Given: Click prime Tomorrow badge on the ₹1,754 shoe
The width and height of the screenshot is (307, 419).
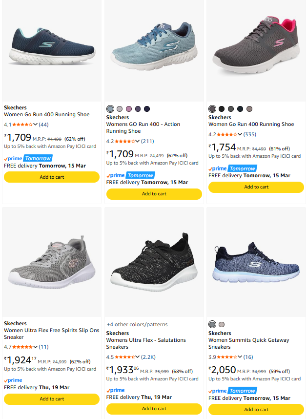Looking at the screenshot, I should [233, 168].
